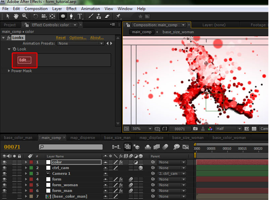Switch to the Project panel tab
The height and width of the screenshot is (200, 269).
(10, 25)
